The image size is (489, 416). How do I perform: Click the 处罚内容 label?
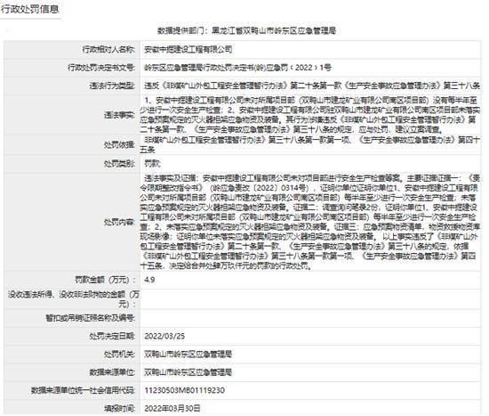(x=119, y=222)
